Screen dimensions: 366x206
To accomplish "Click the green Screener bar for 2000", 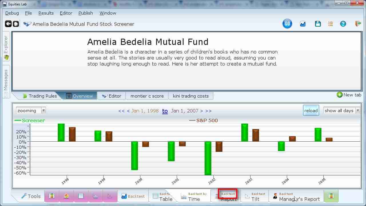I will click(134, 156).
